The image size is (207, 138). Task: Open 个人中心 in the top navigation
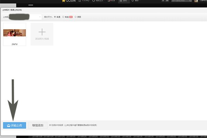point(84,1)
